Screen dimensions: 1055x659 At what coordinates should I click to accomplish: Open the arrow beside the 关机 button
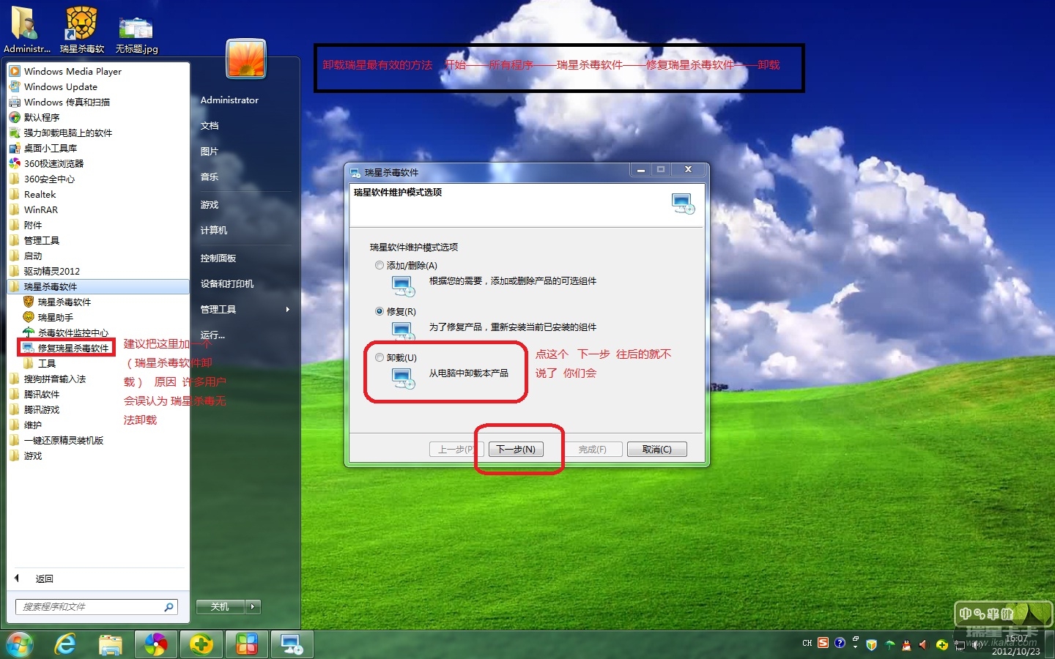(x=253, y=606)
